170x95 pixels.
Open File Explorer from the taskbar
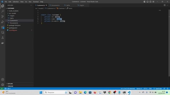point(80,92)
